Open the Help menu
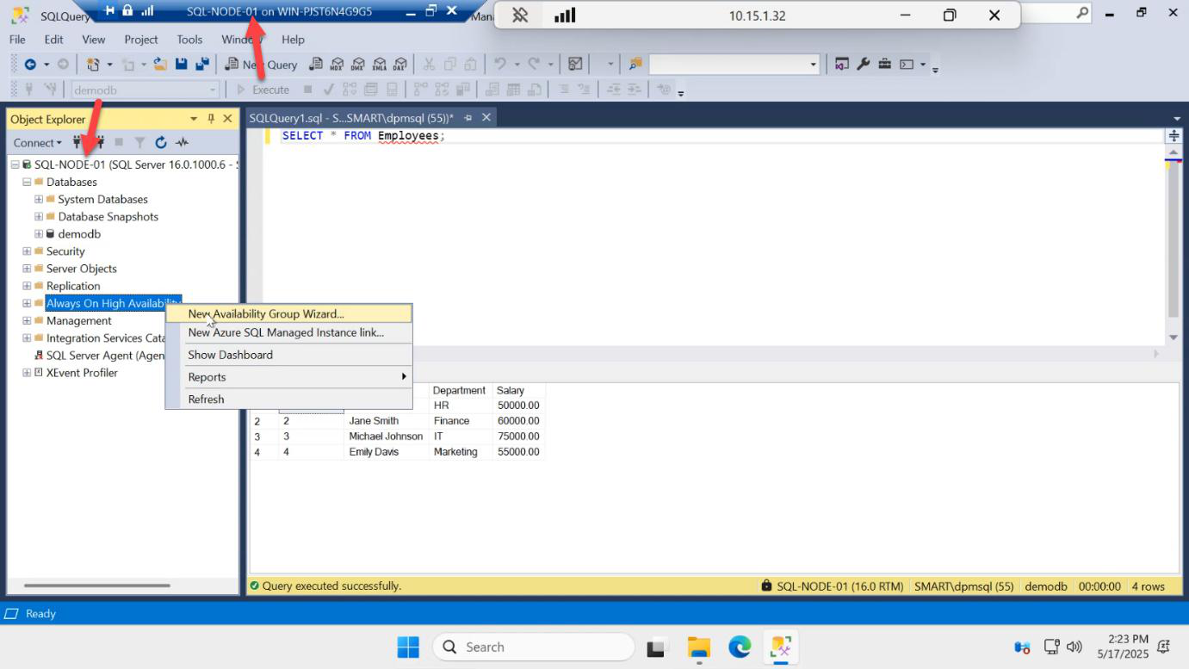This screenshot has height=669, width=1189. (x=293, y=40)
